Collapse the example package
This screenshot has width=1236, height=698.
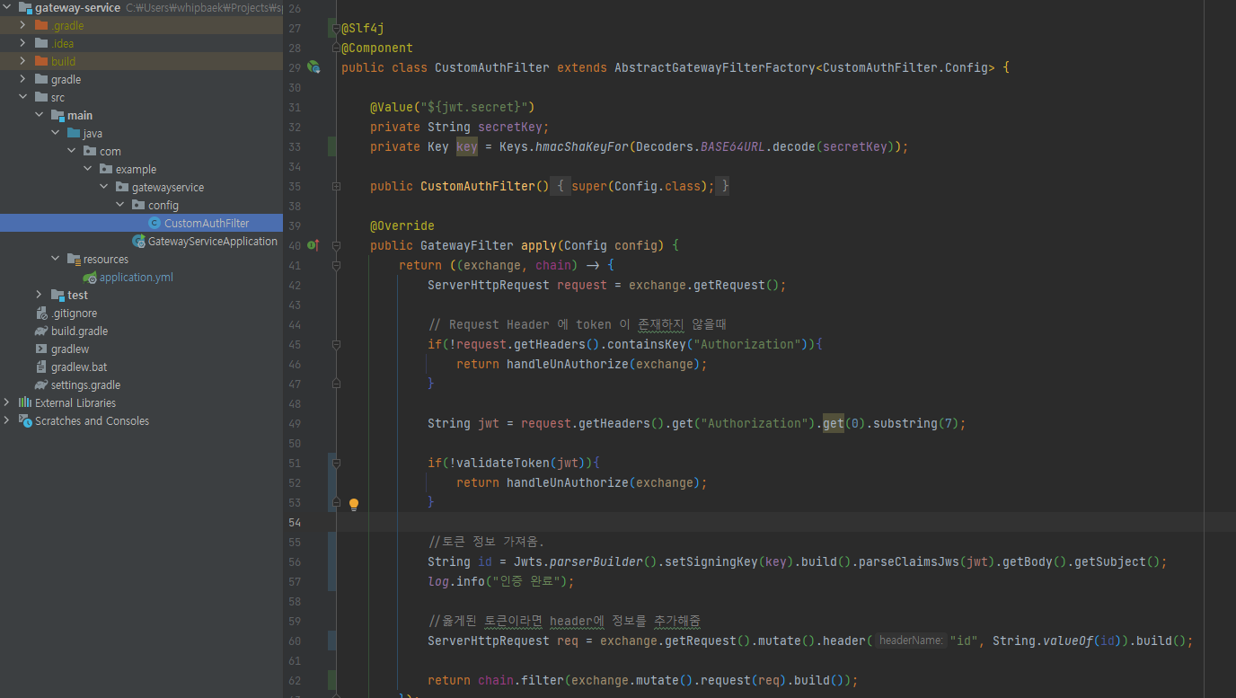coord(88,169)
